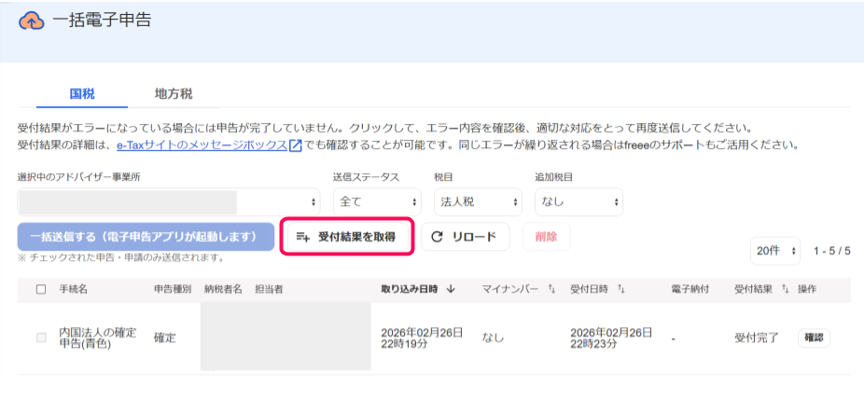Click the リロード button
864x412 pixels.
pos(465,237)
